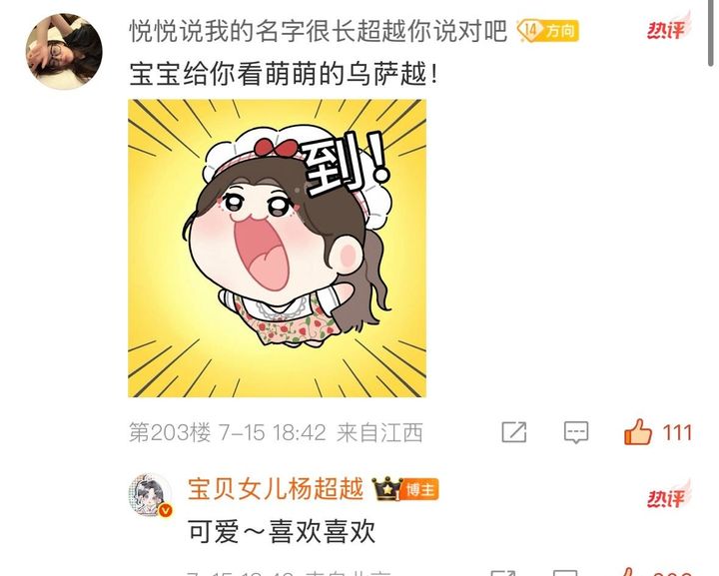Open the first commenter's profile avatar
This screenshot has width=719, height=576.
pyautogui.click(x=64, y=51)
